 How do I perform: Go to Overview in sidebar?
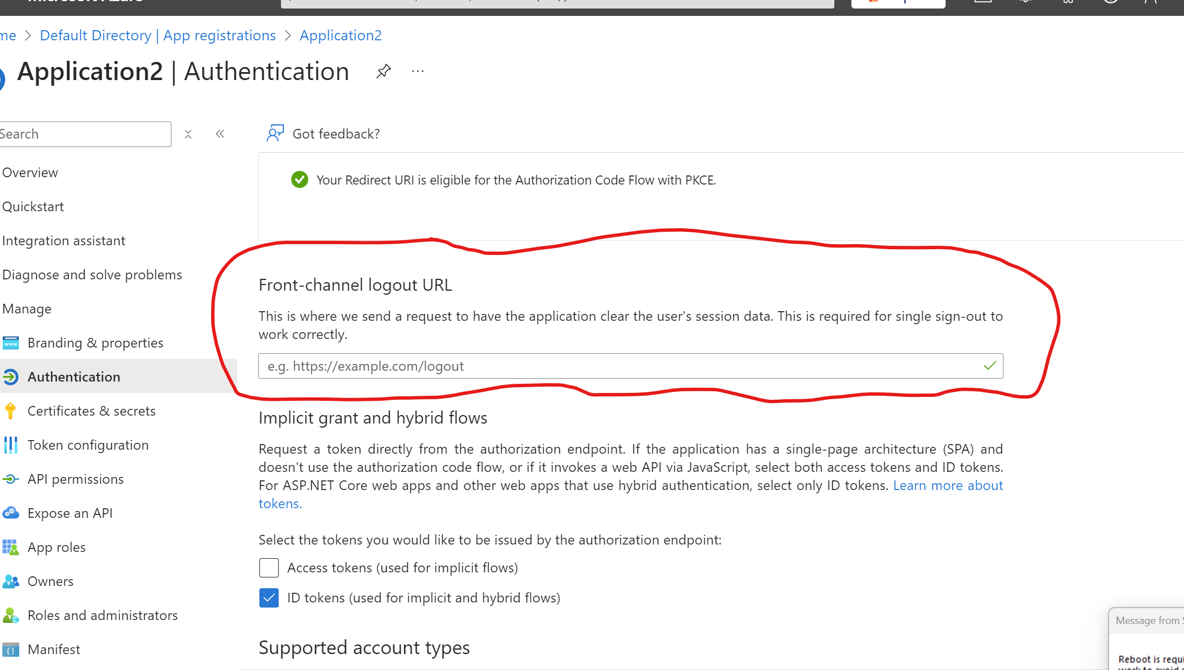30,173
